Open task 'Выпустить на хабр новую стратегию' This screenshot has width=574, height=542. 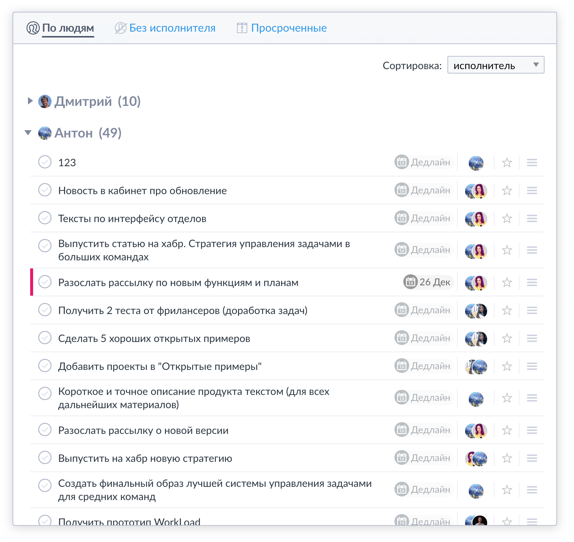pos(145,458)
